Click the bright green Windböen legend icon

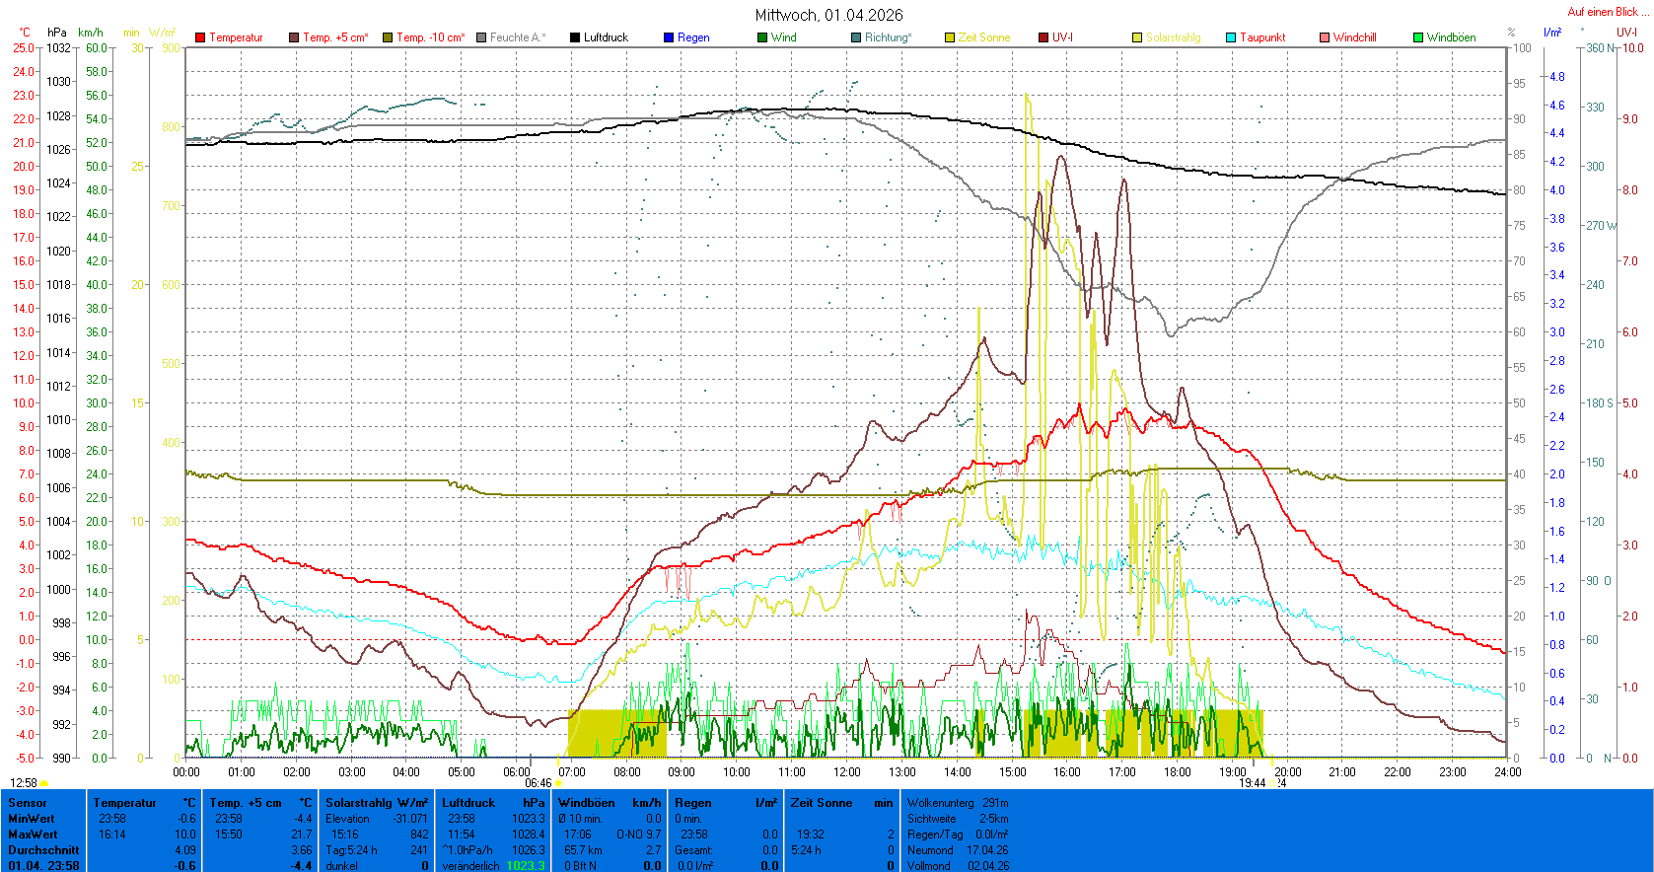pyautogui.click(x=1418, y=37)
